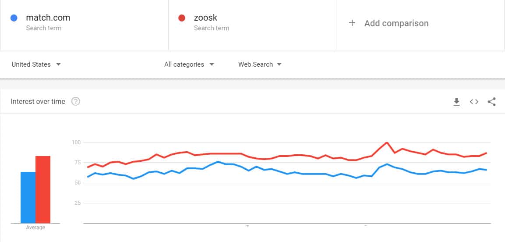Open the United States region dropdown
The height and width of the screenshot is (242, 505).
pyautogui.click(x=36, y=64)
